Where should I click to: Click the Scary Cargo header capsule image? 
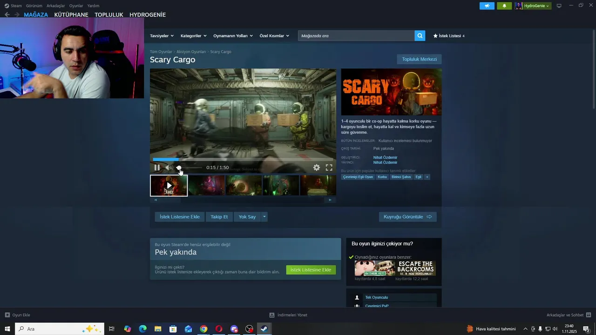[391, 92]
